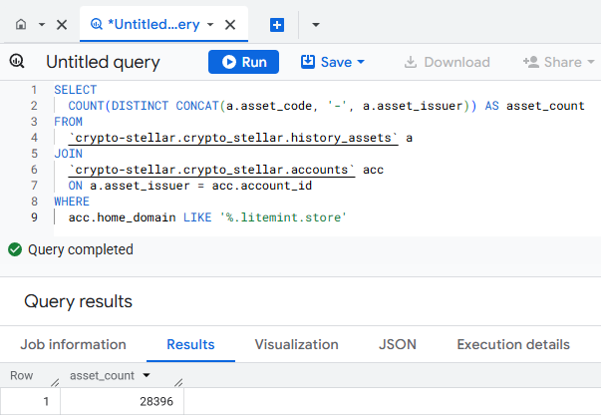This screenshot has height=419, width=601.
Task: Open accounts table reference in editor
Action: [x=211, y=170]
